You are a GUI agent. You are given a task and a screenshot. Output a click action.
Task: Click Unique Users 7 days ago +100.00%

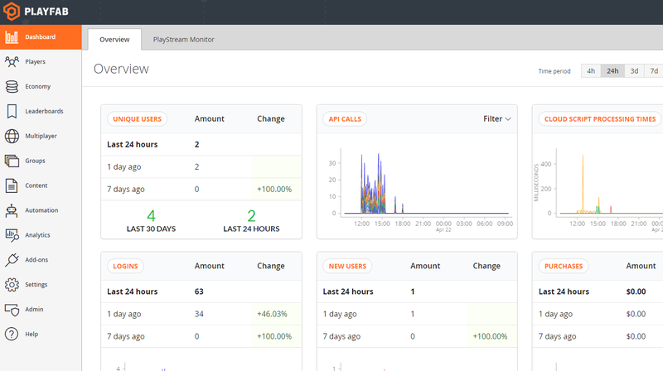coord(274,190)
